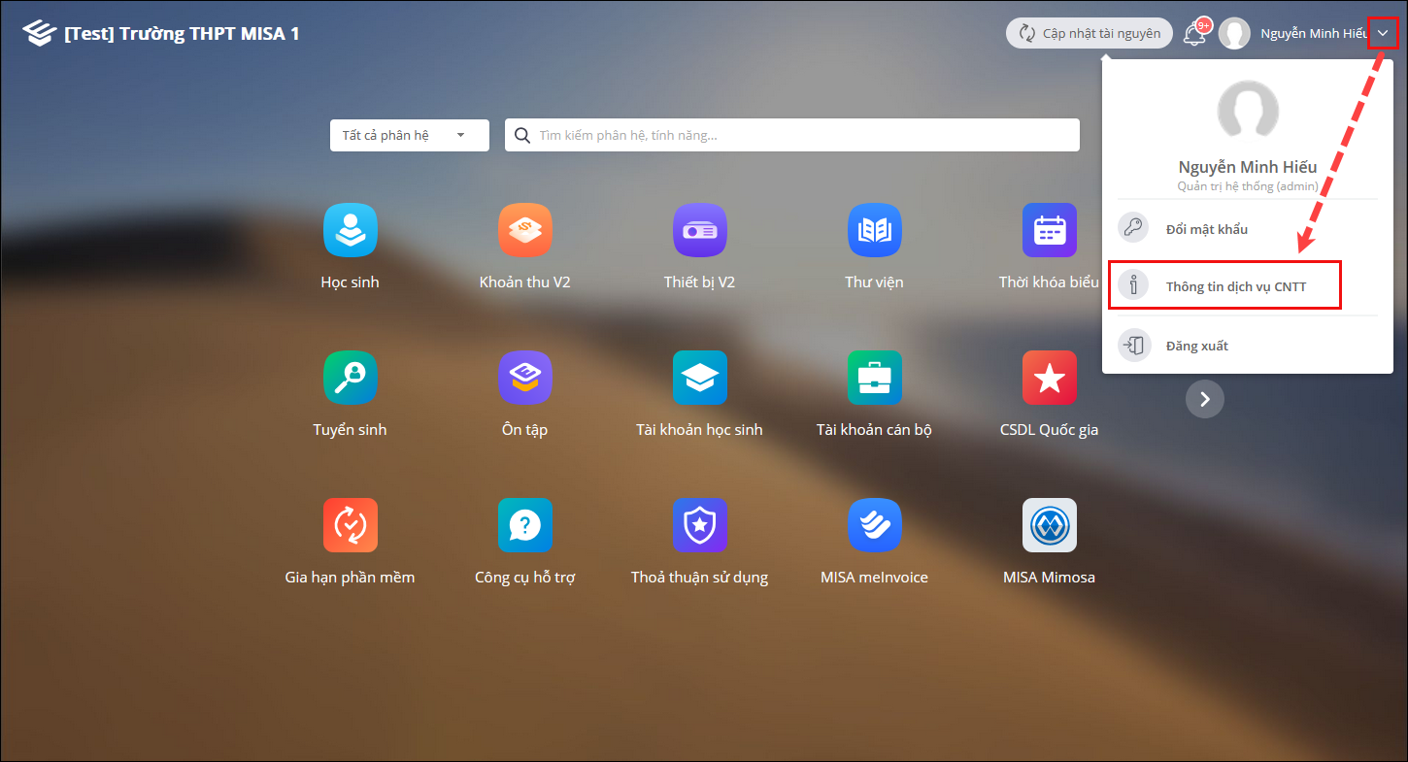Open Gia hạn phần mềm renewal icon
This screenshot has height=762, width=1408.
350,525
